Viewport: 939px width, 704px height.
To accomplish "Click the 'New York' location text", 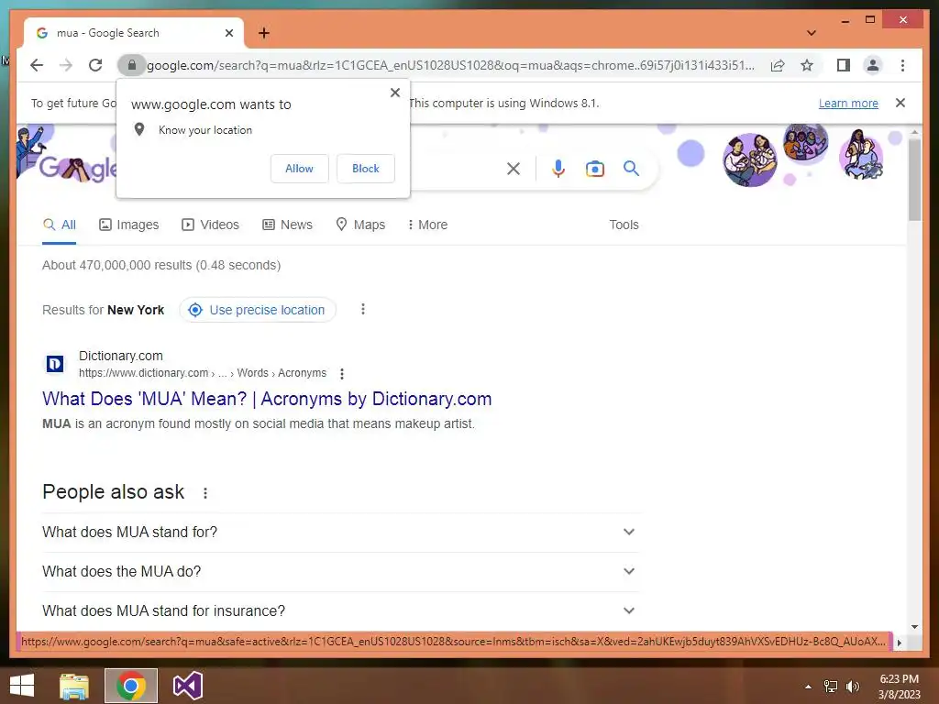I will pos(136,310).
